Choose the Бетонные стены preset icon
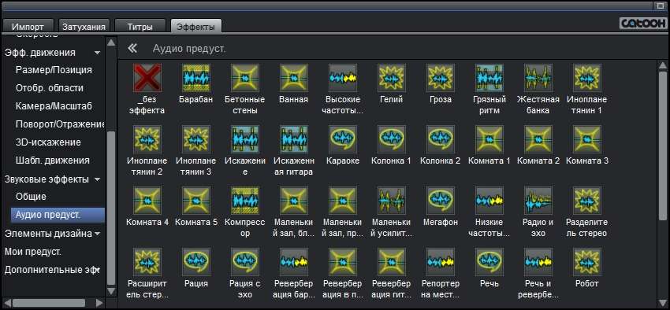 (x=245, y=78)
